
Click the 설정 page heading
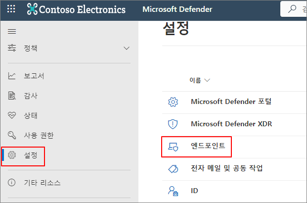coord(176,28)
